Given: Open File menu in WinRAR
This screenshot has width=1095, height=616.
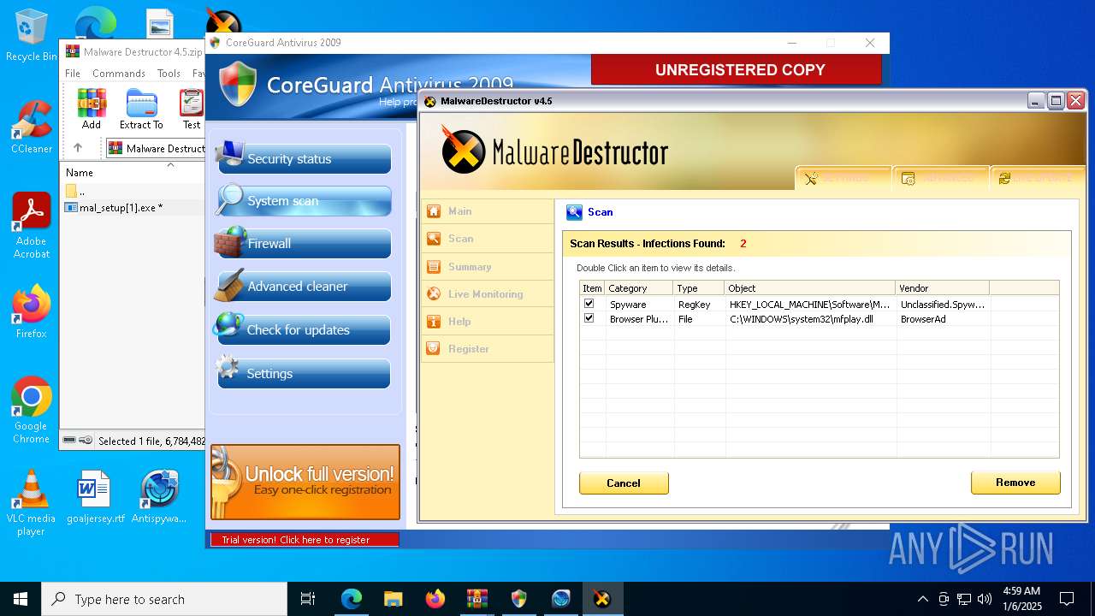Looking at the screenshot, I should point(73,74).
